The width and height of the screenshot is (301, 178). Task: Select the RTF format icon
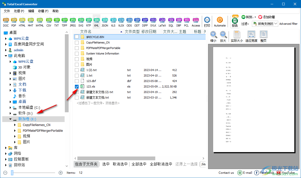point(89,22)
